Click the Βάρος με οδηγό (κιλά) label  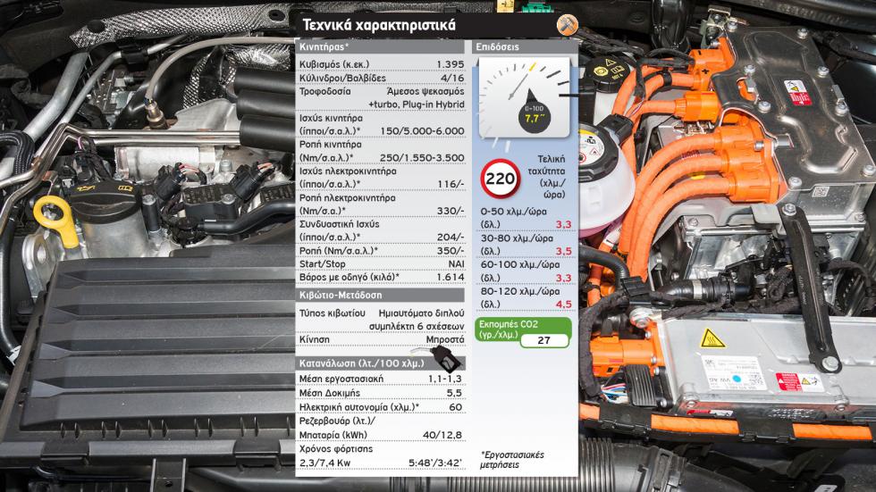point(350,277)
